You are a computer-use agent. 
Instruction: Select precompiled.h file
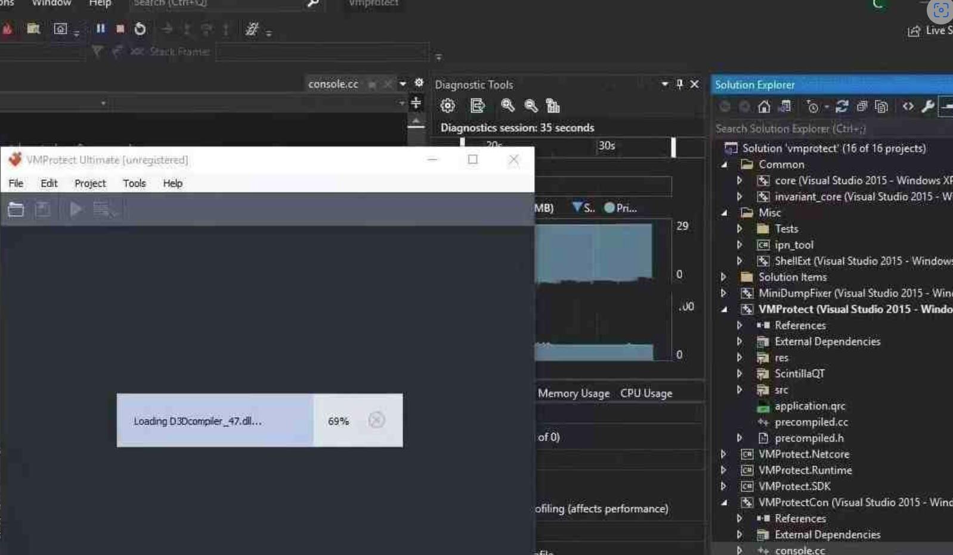809,438
